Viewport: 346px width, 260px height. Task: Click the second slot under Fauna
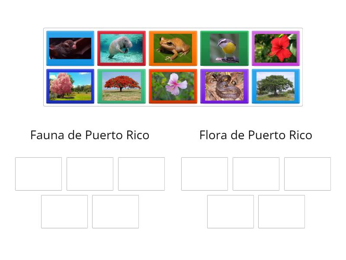pyautogui.click(x=90, y=174)
